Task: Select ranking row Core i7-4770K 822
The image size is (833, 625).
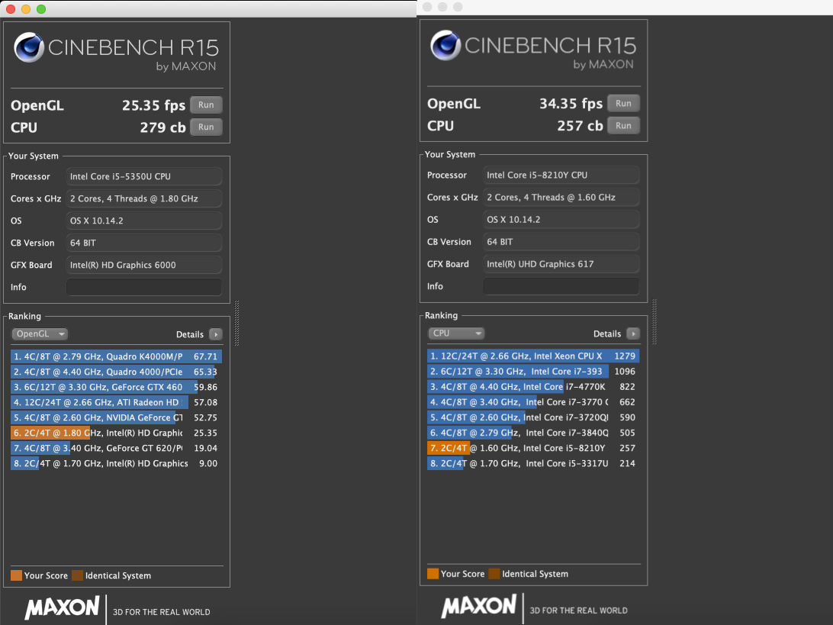Action: pos(533,387)
